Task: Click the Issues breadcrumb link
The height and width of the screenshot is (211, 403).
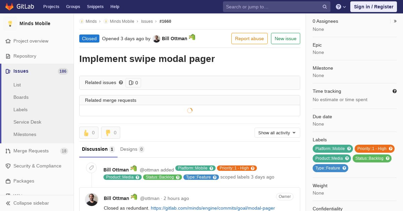Action: pos(147,21)
